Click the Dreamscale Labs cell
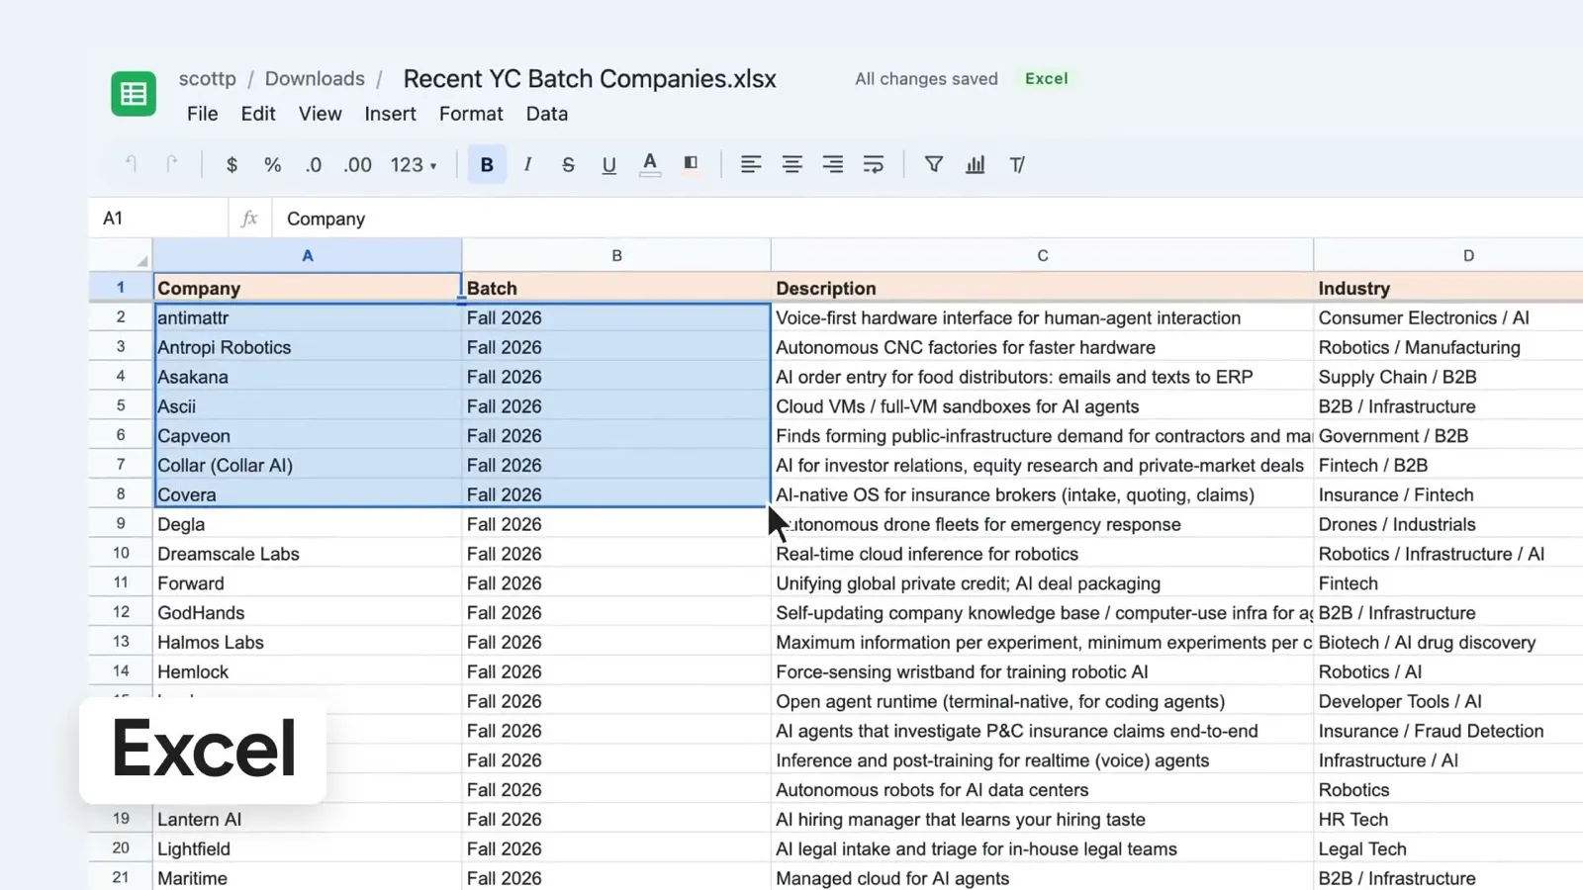 click(x=308, y=554)
